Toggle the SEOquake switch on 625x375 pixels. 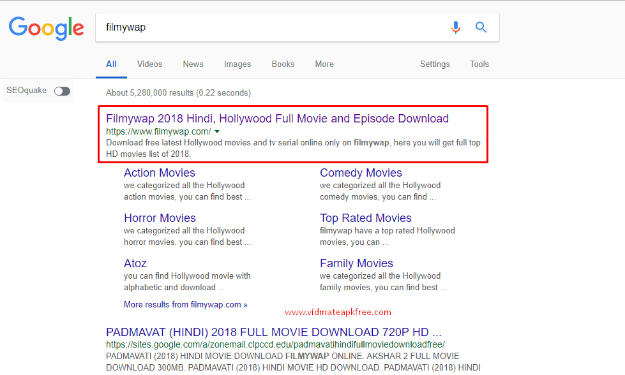click(x=62, y=91)
